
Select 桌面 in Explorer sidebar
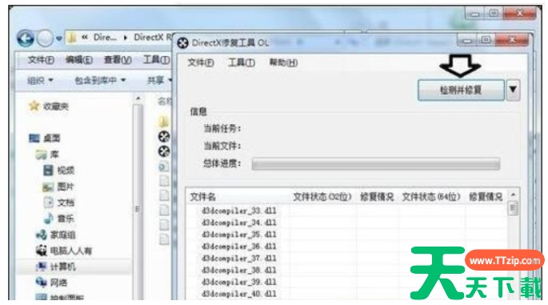tap(45, 138)
